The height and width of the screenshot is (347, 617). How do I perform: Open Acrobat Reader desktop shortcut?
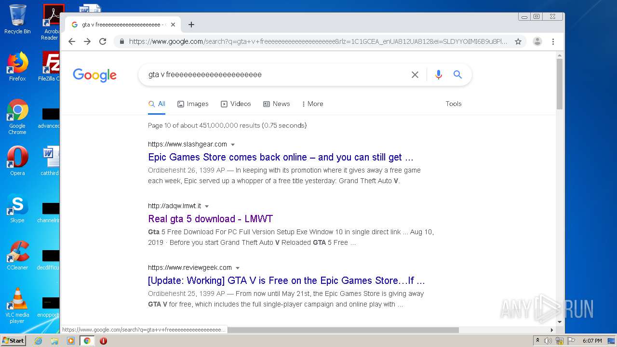click(51, 22)
